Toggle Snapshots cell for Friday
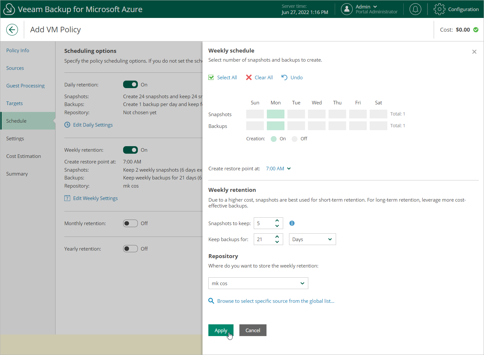 [x=358, y=114]
